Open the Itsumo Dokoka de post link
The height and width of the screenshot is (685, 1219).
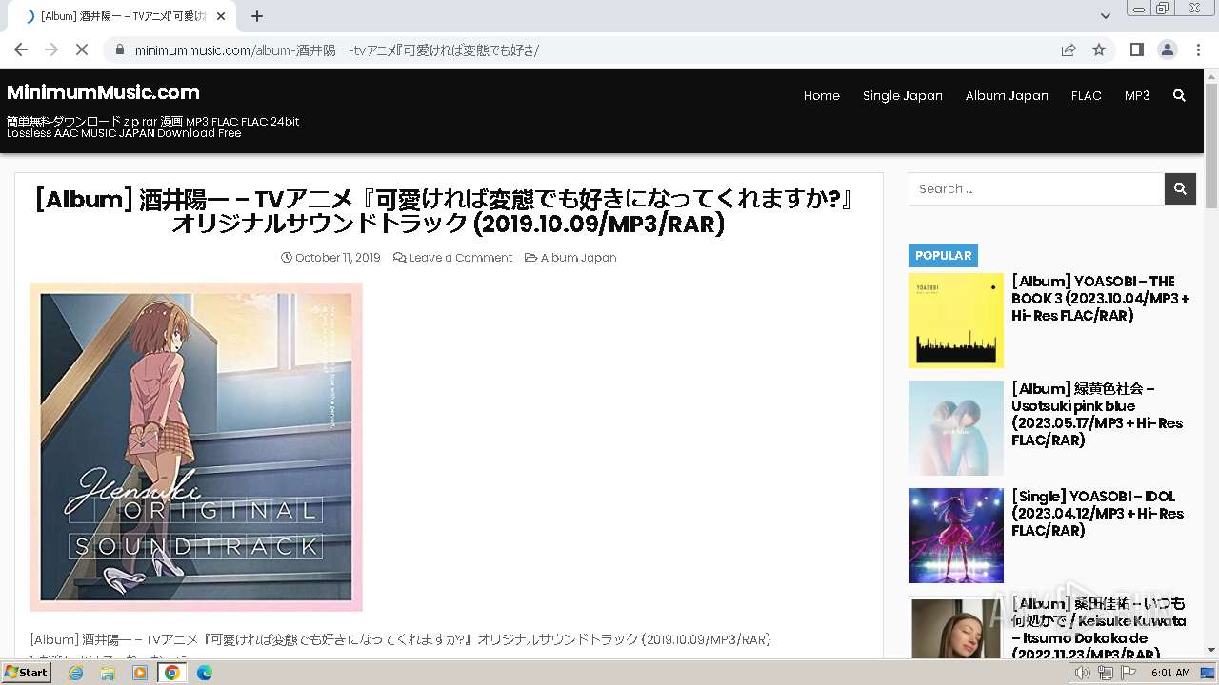coord(1099,629)
